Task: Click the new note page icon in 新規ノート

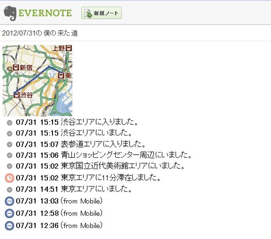Action: click(88, 13)
